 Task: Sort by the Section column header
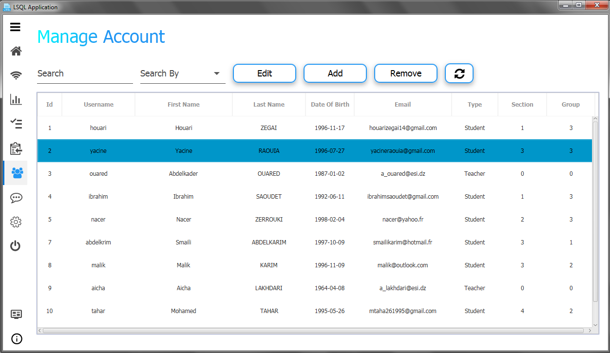pyautogui.click(x=522, y=105)
